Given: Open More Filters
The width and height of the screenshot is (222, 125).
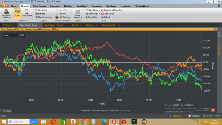Looking at the screenshot, I should [92, 17].
